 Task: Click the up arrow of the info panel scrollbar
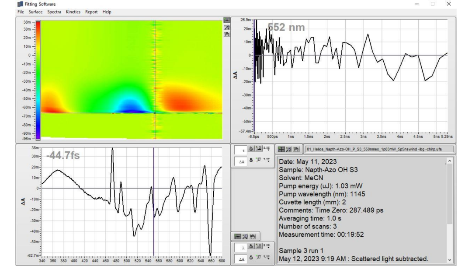click(x=449, y=161)
